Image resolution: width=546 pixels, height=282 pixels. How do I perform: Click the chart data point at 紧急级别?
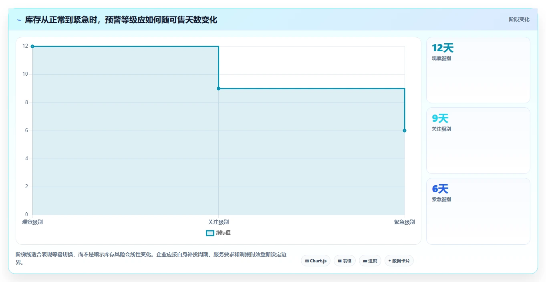405,131
